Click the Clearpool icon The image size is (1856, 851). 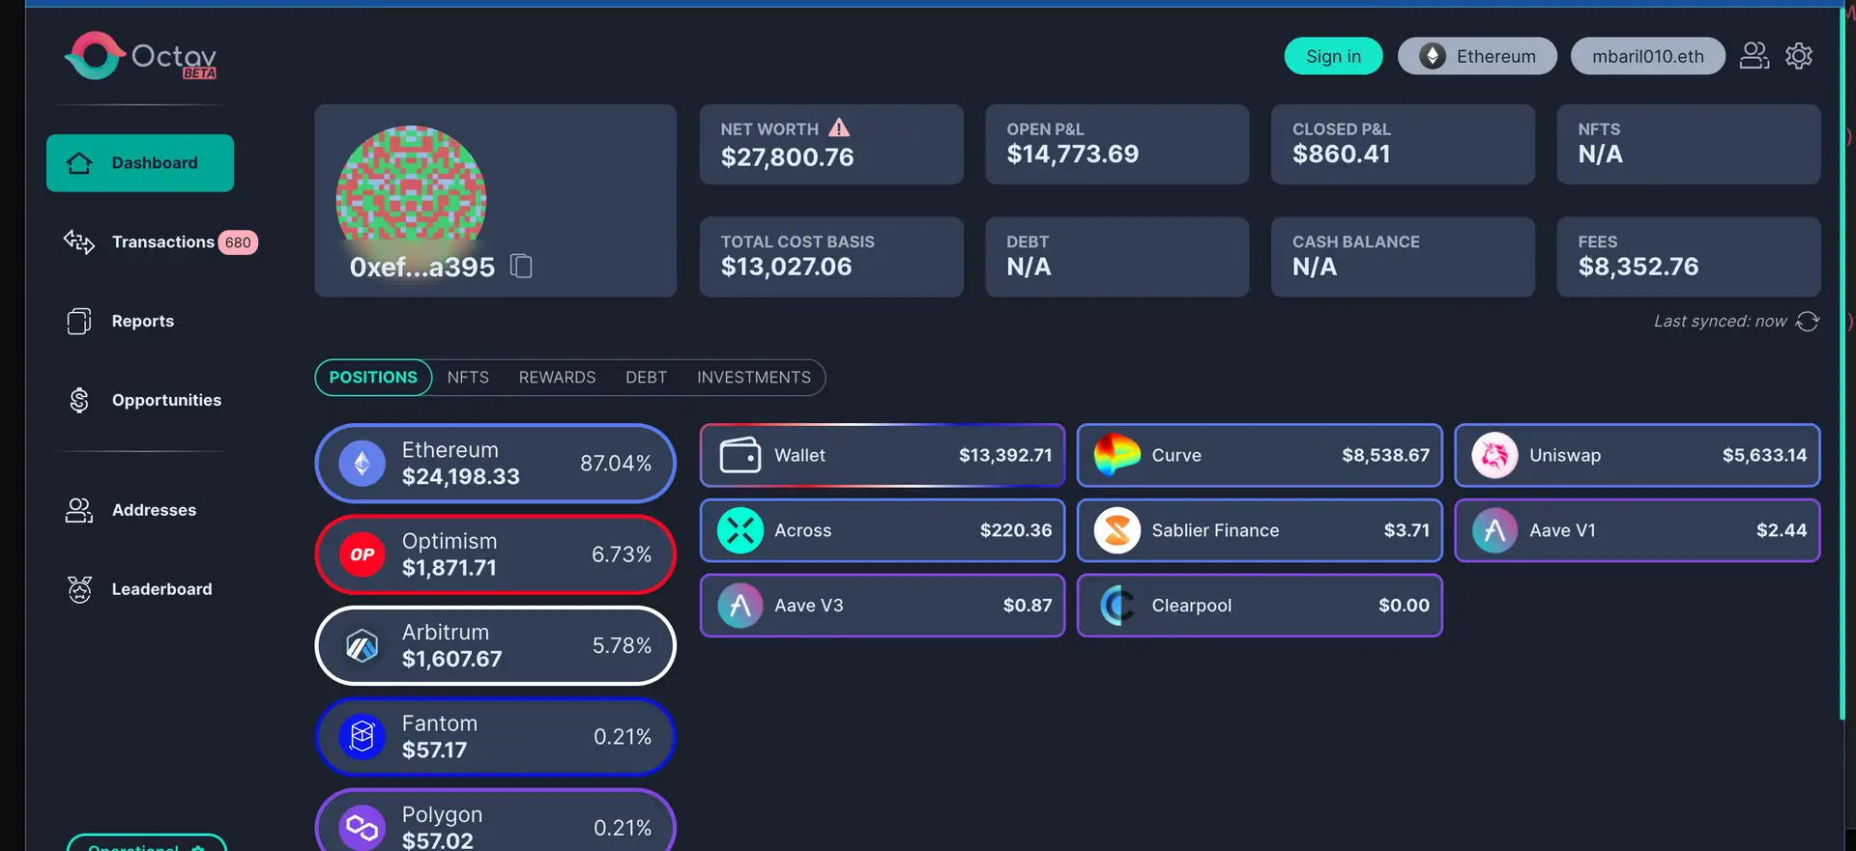click(1117, 606)
